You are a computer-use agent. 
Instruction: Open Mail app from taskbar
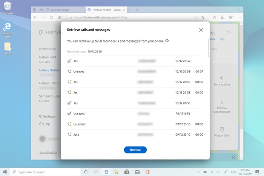[x=137, y=172]
